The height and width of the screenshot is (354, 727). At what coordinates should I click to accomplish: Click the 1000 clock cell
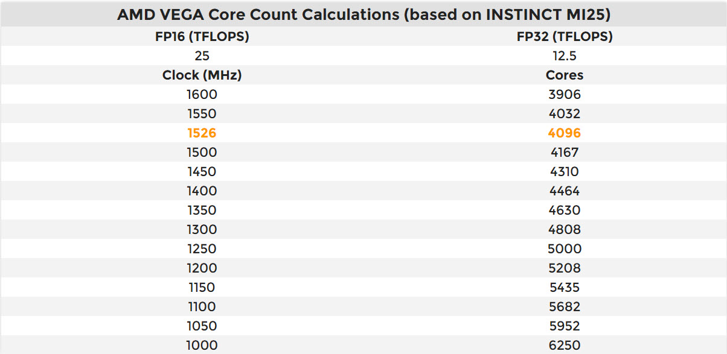[202, 346]
